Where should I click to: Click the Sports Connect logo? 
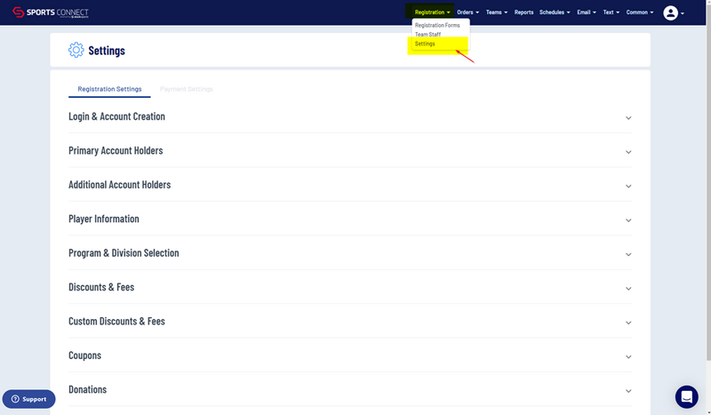(50, 12)
